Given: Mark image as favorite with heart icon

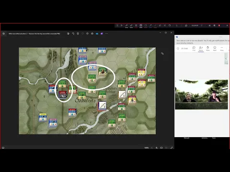Looking at the screenshot, I should pyautogui.click(x=82, y=33).
